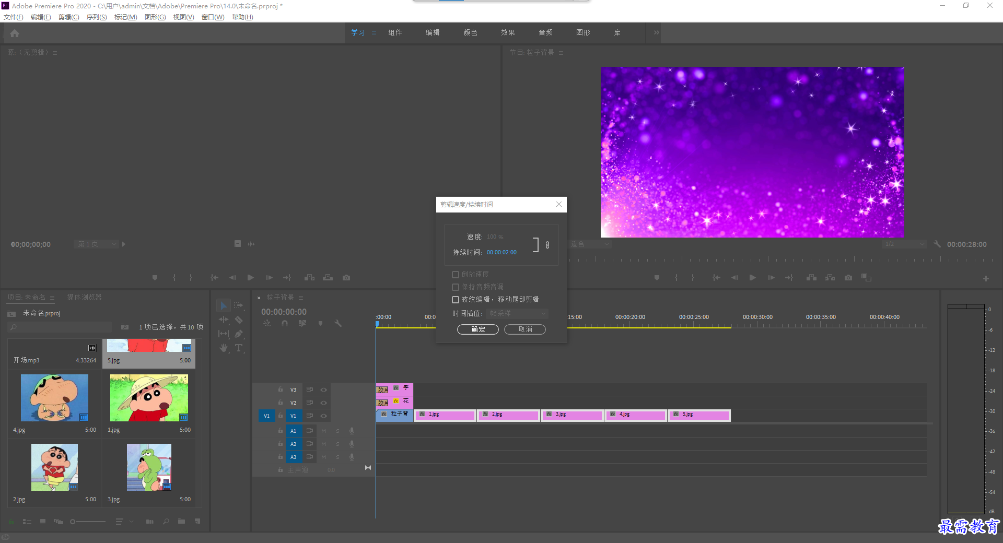Open the project panel sort icons dropdown
Viewport: 1003px width, 543px height.
point(124,521)
